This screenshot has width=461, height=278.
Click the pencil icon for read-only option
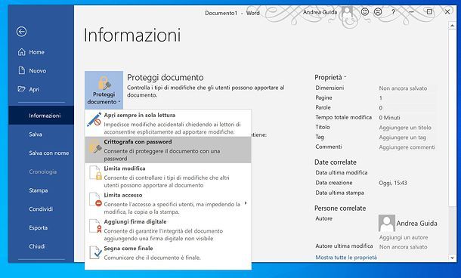[94, 119]
